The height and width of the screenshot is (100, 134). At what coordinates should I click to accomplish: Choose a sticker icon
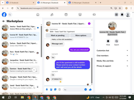(x=55, y=89)
